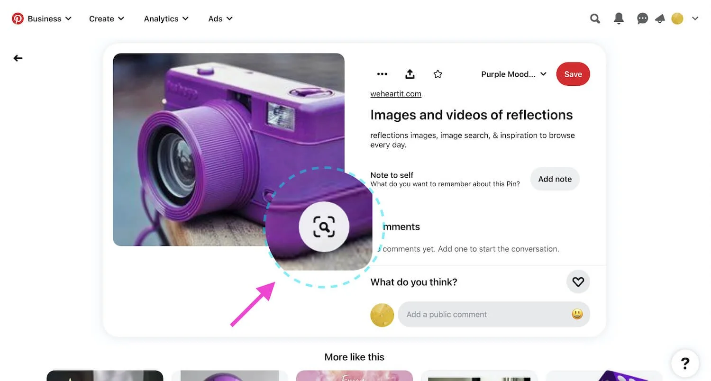Open the question mark help button

click(x=685, y=363)
